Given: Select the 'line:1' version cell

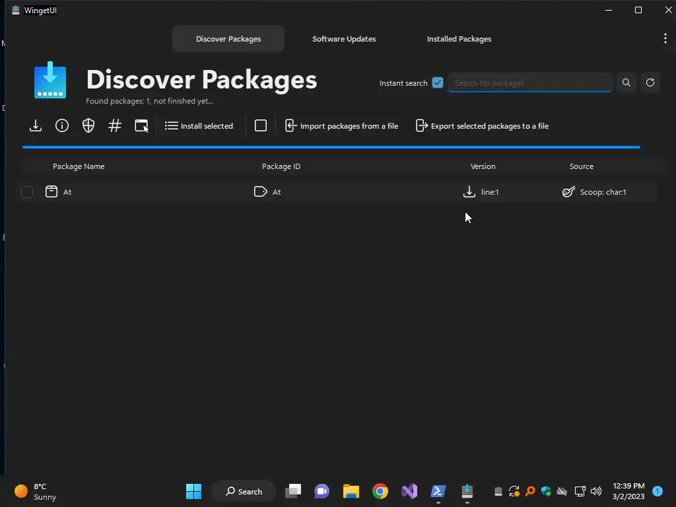Looking at the screenshot, I should [490, 192].
